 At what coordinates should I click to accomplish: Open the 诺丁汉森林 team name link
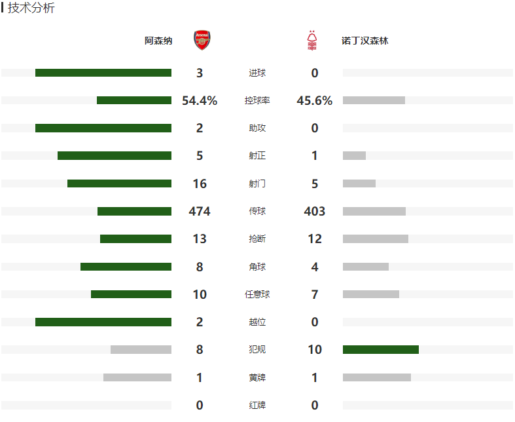click(365, 41)
